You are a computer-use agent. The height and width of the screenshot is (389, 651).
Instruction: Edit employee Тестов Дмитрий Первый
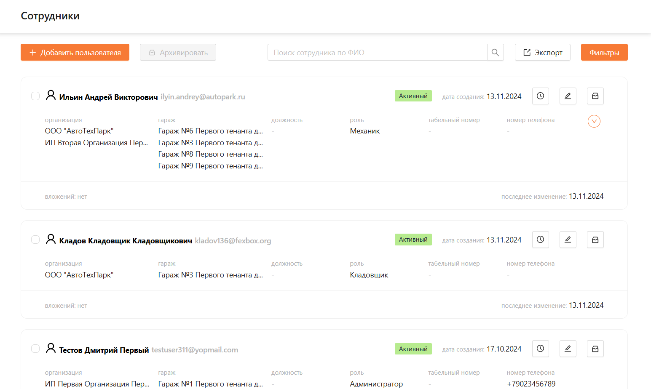[568, 349]
